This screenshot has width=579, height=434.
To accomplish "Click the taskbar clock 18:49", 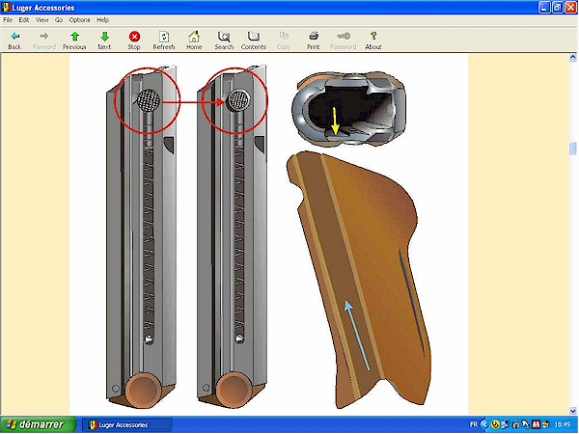I will click(563, 424).
